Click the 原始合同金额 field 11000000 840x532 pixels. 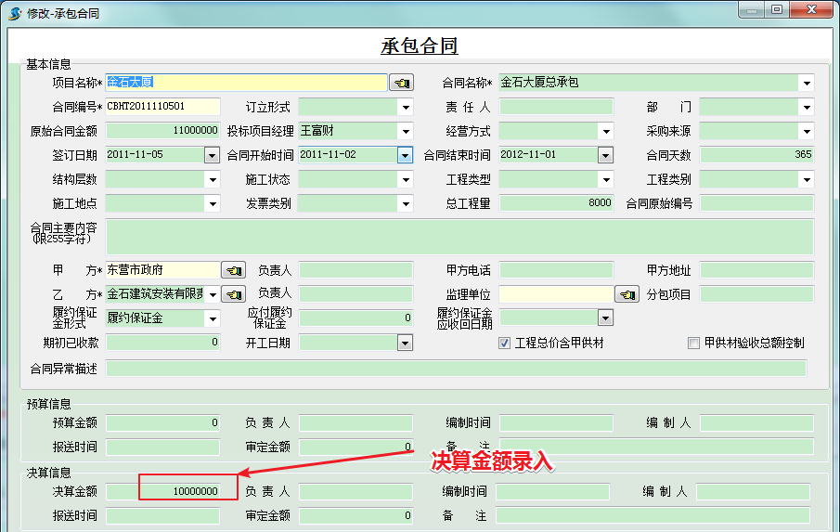click(x=162, y=131)
